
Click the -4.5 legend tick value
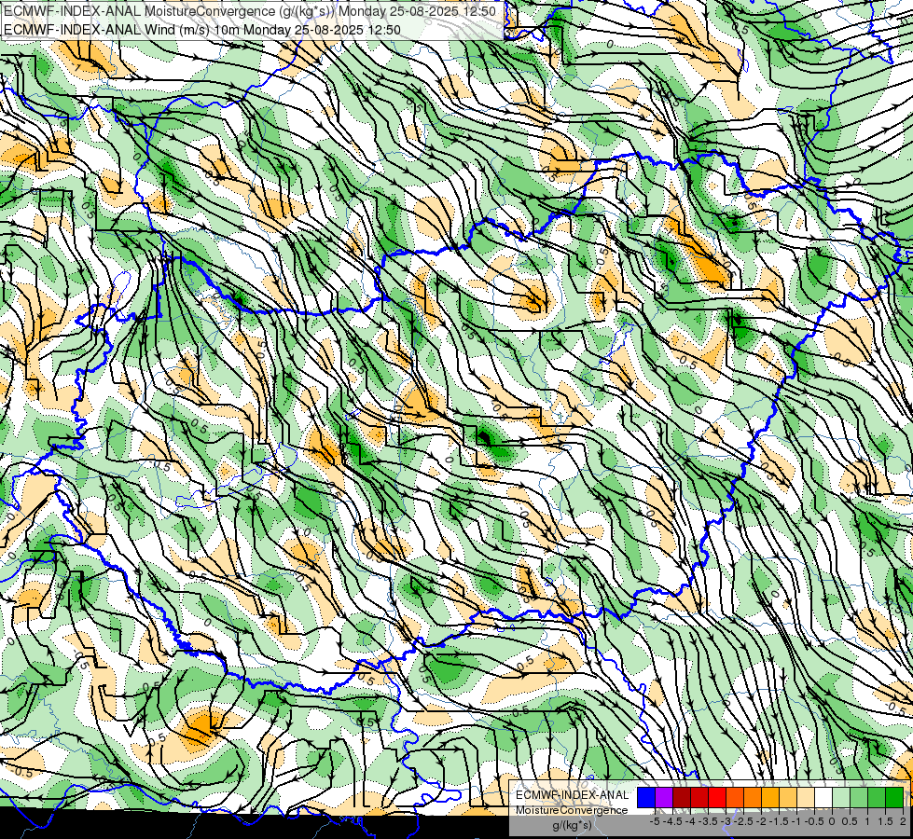tap(672, 821)
